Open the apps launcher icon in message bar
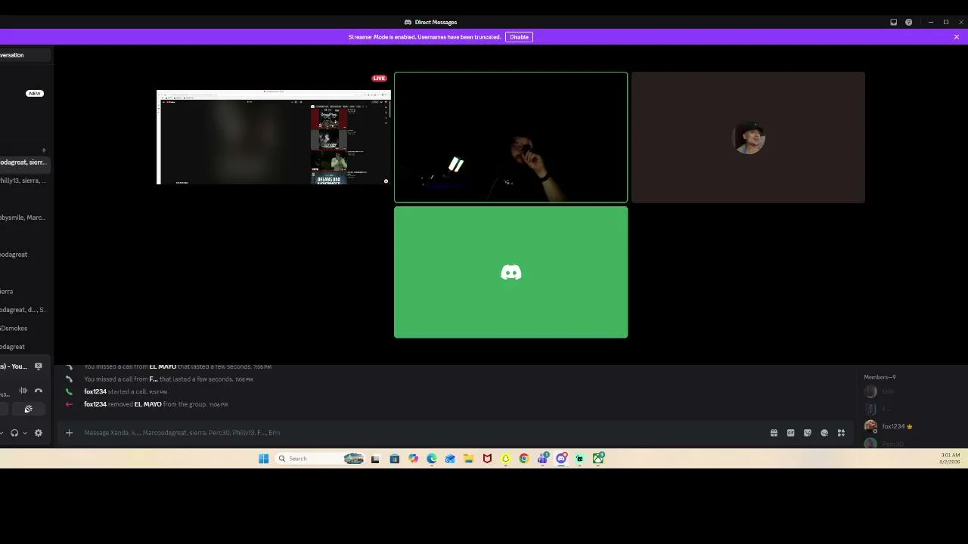This screenshot has width=968, height=544. click(841, 433)
